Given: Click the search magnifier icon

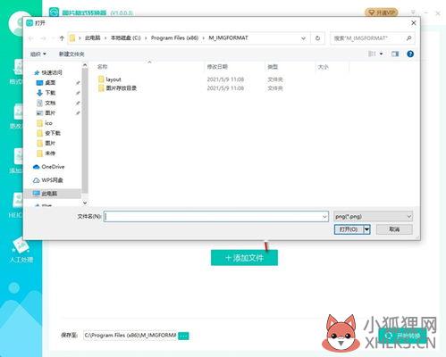Looking at the screenshot, I should [x=408, y=38].
